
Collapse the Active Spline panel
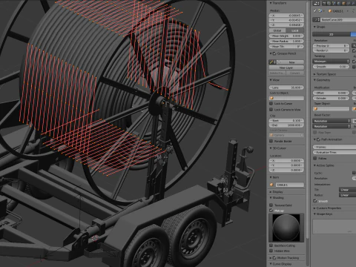pos(314,165)
